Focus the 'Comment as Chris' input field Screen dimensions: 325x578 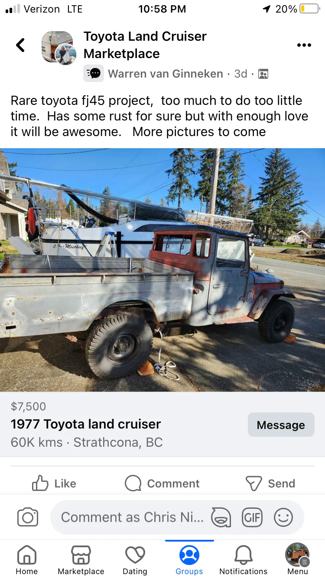pos(132,517)
